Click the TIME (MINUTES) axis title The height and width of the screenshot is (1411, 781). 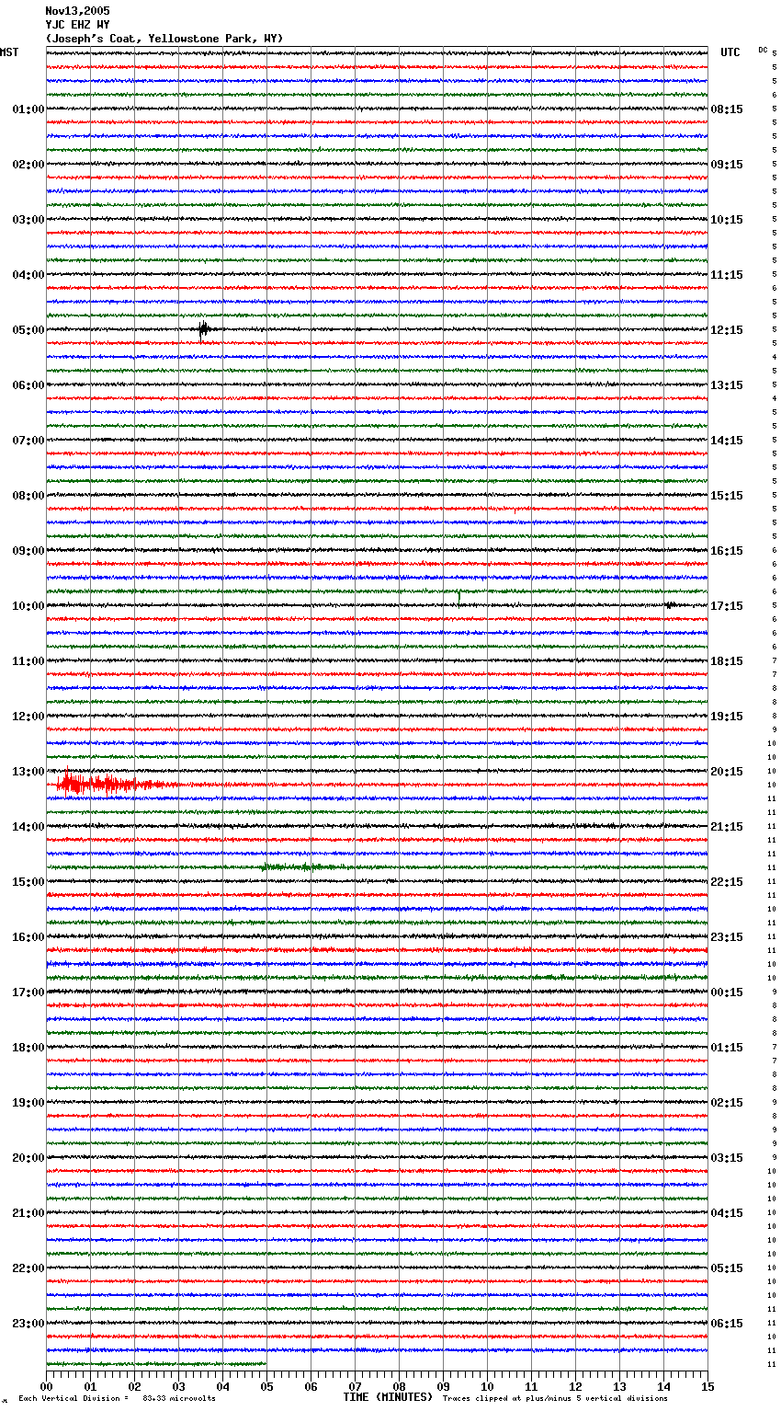pyautogui.click(x=388, y=1397)
